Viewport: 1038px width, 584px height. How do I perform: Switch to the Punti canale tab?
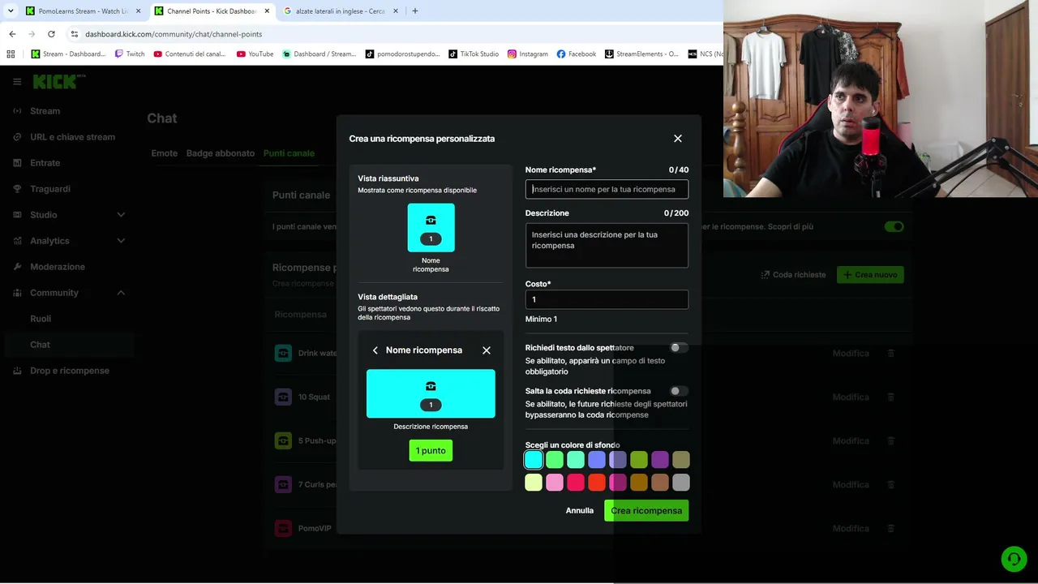[x=289, y=153]
